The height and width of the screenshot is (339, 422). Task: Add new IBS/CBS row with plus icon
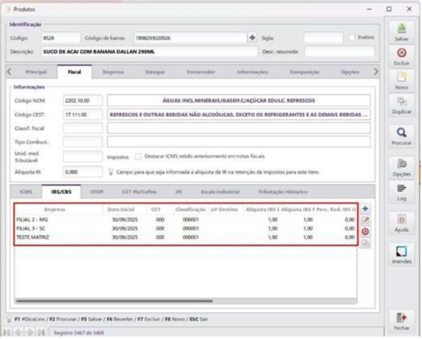pyautogui.click(x=364, y=208)
